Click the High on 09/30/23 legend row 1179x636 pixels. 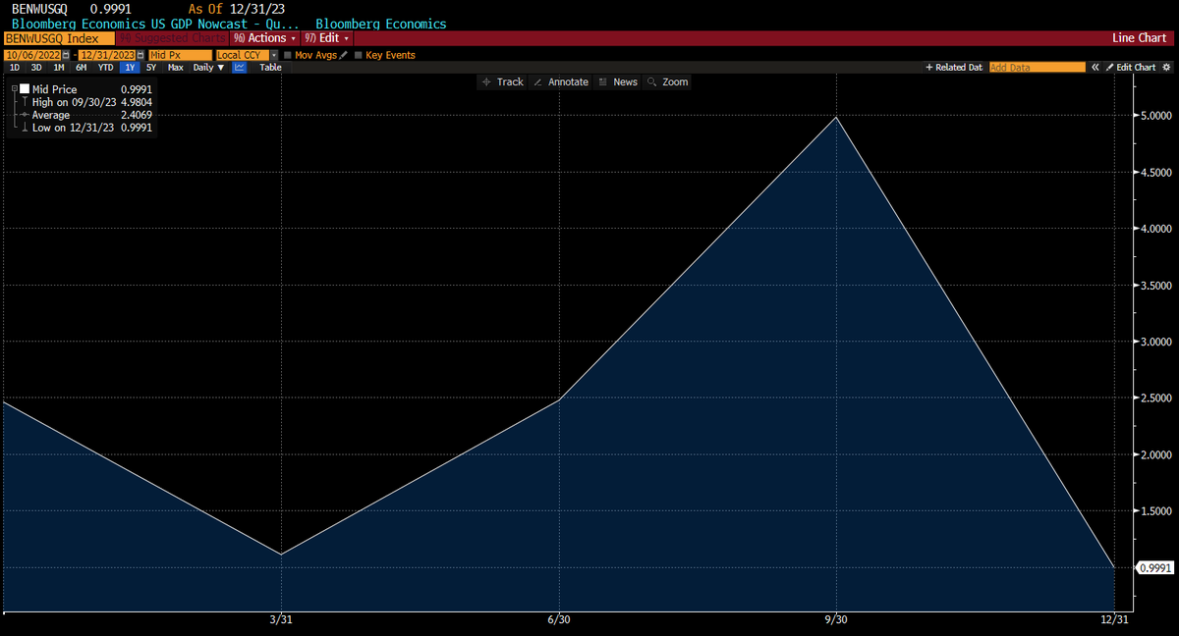[x=86, y=102]
